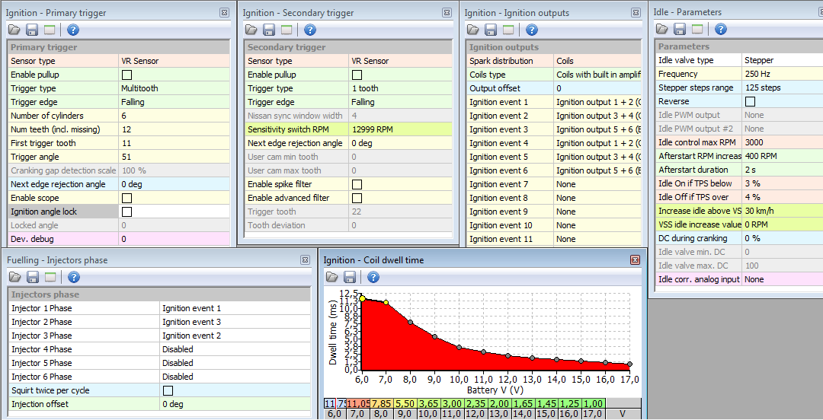Viewport: 823px width, 420px height.
Task: Open help icon in Secondary trigger panel
Action: (310, 30)
